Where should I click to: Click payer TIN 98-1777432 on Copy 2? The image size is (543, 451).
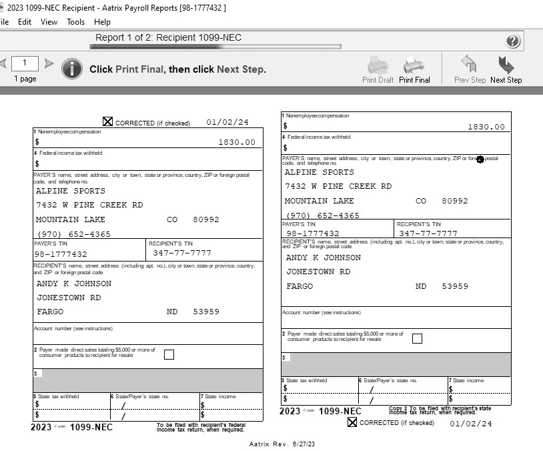coord(313,234)
